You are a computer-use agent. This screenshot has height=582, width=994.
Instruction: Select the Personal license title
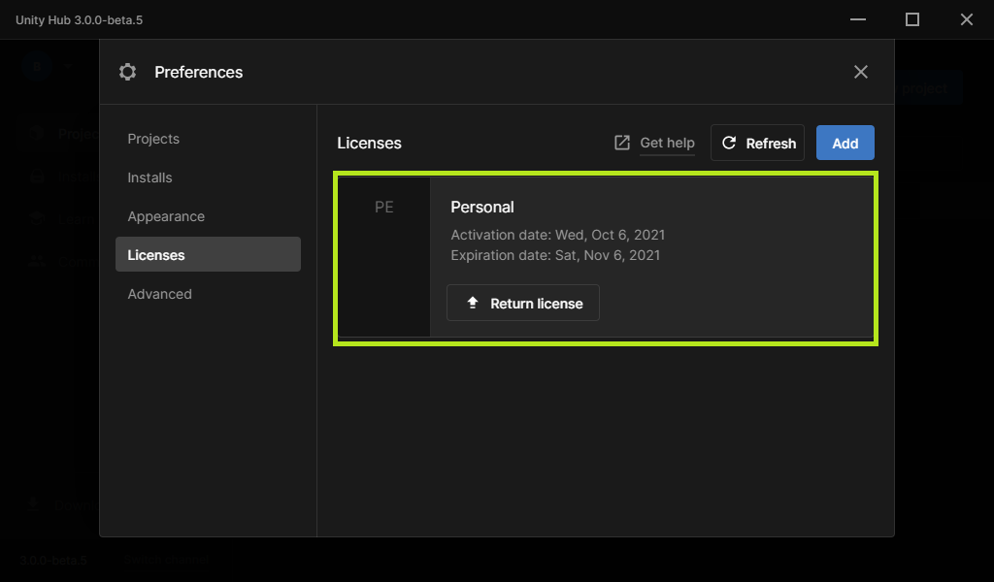click(x=482, y=207)
